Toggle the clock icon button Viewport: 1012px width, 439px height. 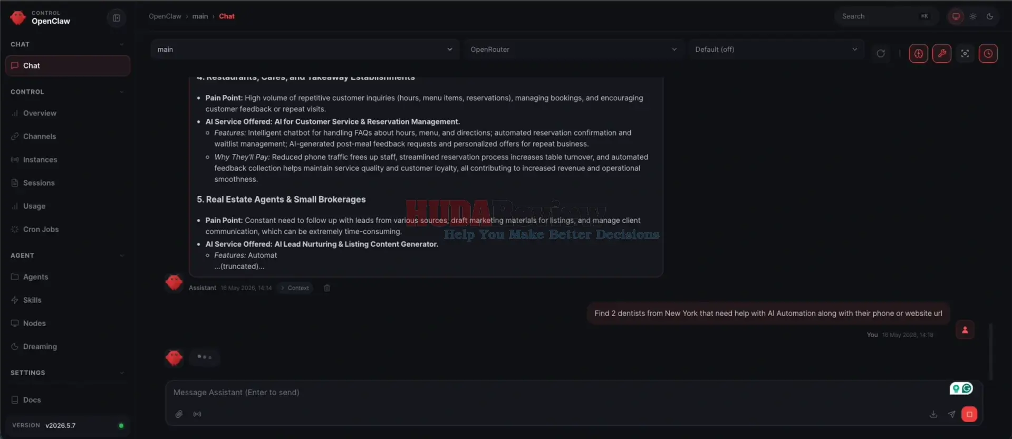(988, 53)
